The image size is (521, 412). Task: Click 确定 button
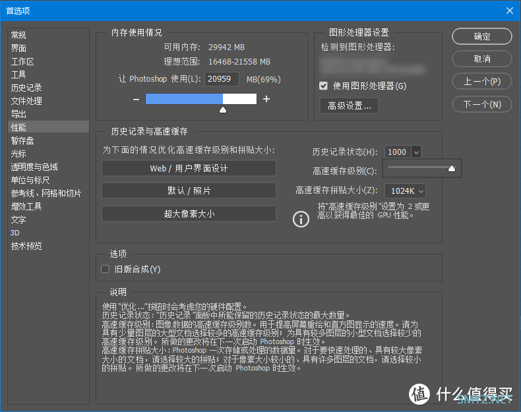[x=482, y=36]
